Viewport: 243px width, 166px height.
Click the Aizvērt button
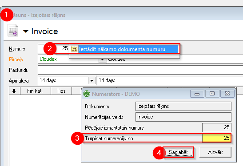click(x=215, y=152)
